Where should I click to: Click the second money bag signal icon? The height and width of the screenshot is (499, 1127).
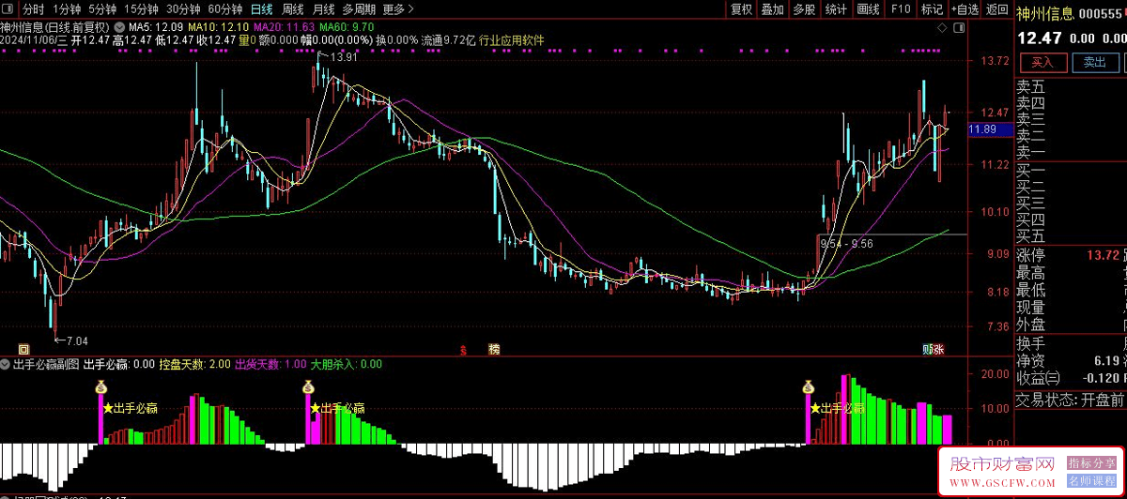coord(307,387)
